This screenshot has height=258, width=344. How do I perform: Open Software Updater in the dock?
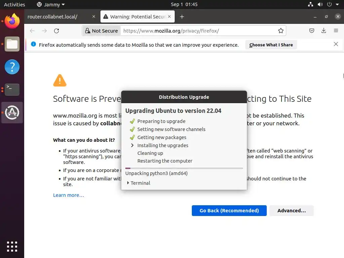coord(12,113)
